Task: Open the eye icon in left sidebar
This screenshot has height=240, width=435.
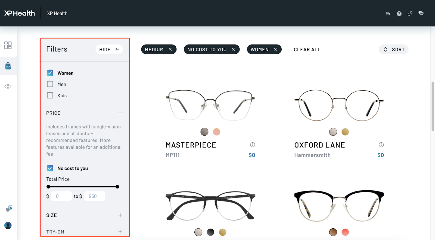Action: tap(8, 87)
